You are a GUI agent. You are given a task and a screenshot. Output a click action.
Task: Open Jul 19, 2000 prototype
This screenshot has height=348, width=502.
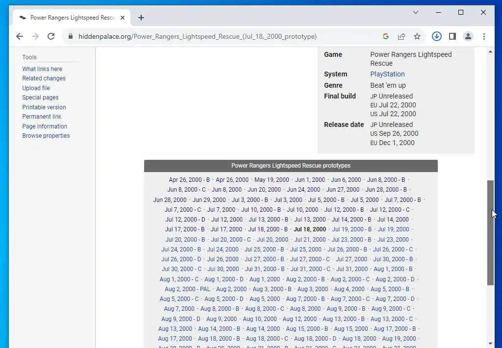click(394, 229)
